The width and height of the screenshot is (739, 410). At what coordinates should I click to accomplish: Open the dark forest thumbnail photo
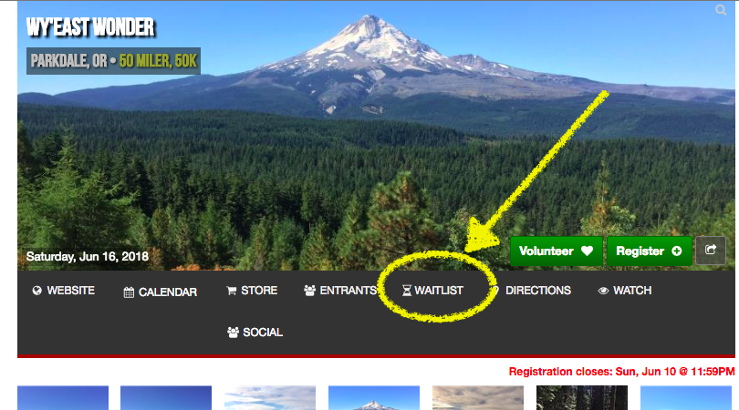[581, 398]
